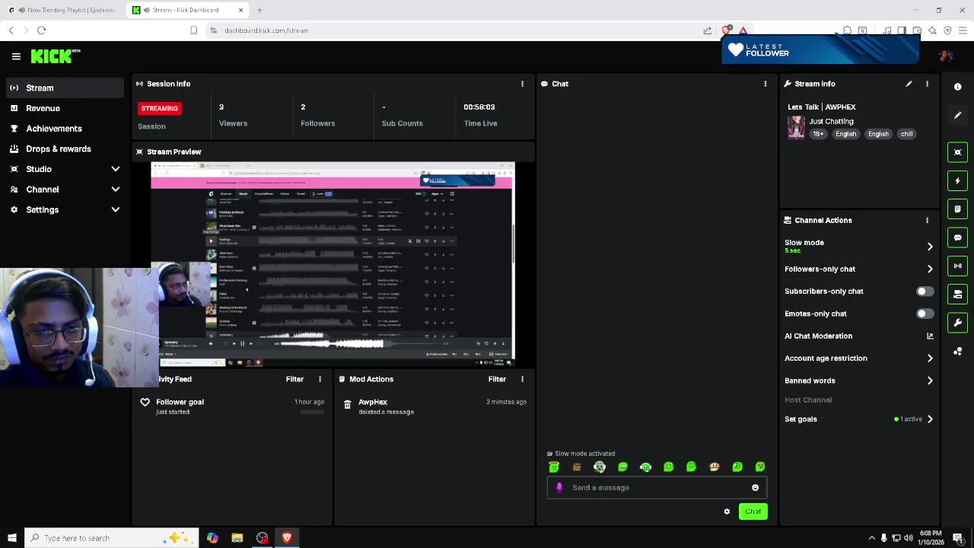Open Chat panel three-dot menu
Screen dimensions: 974x548
(766, 84)
